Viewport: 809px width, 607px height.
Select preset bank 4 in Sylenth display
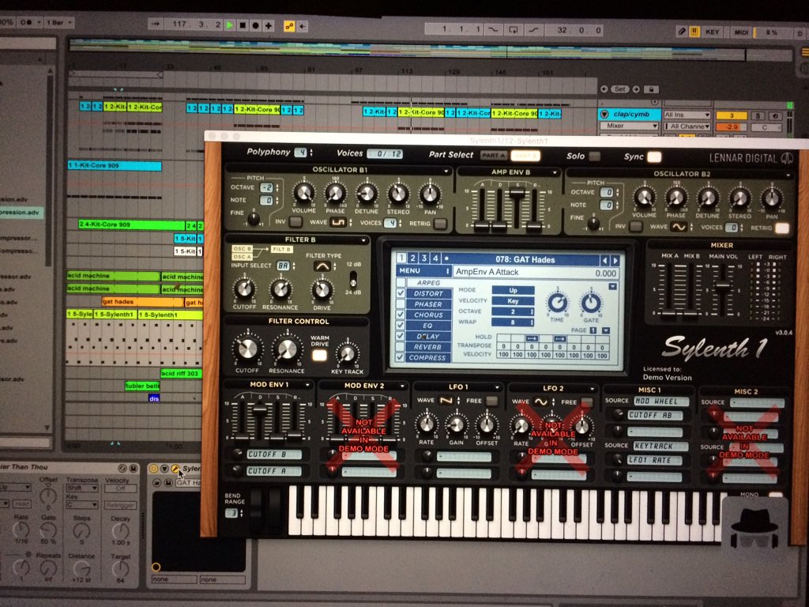[x=435, y=258]
